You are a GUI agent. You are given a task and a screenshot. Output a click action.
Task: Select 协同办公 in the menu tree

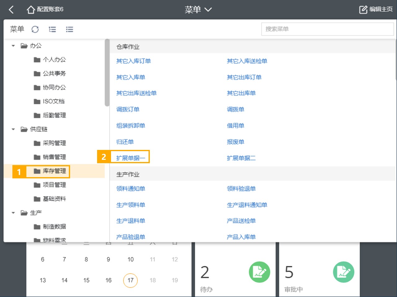[x=54, y=87]
